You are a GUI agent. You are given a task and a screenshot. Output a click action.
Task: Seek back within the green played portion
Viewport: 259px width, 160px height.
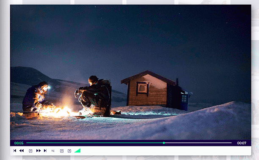coord(94,143)
